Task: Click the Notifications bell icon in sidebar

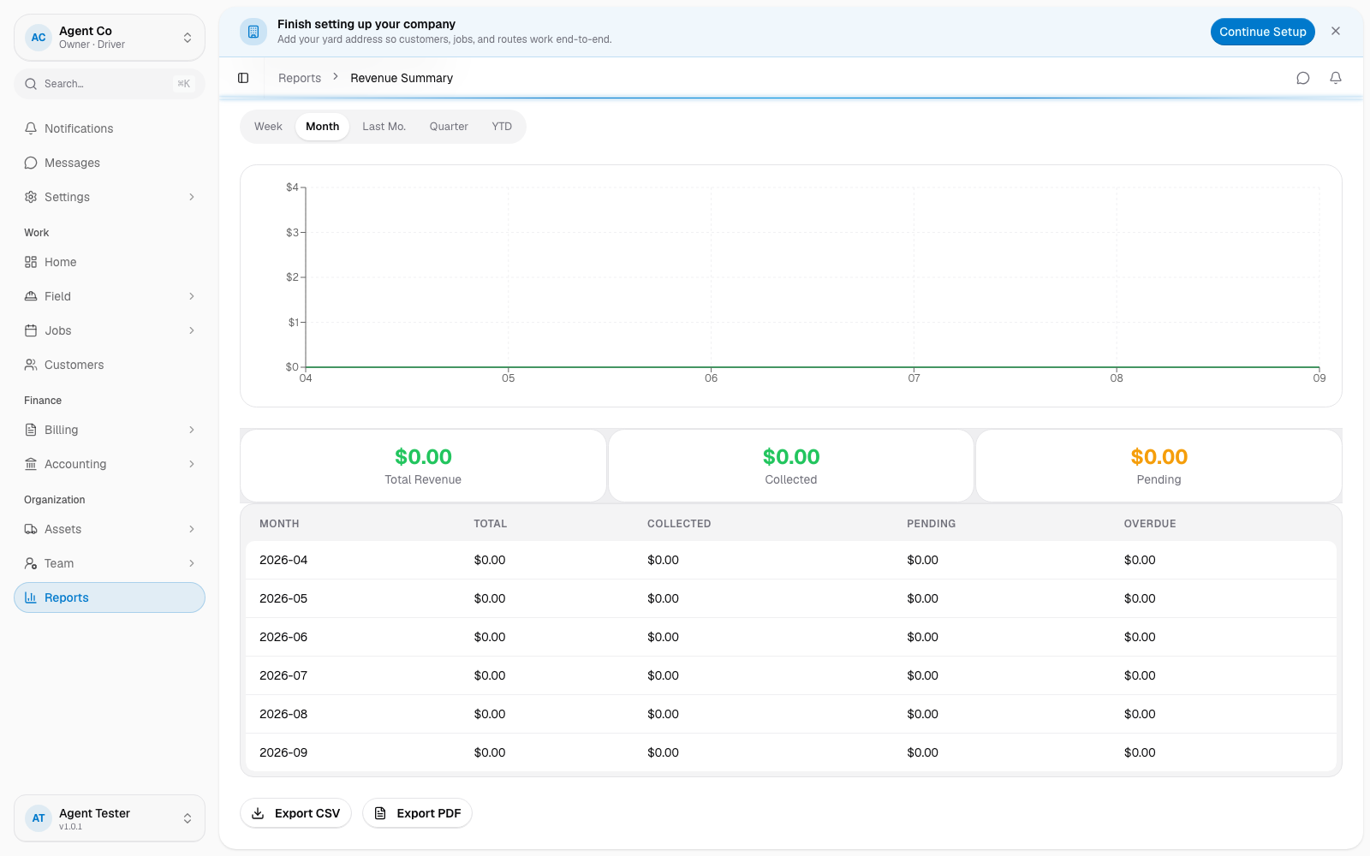Action: click(x=31, y=128)
